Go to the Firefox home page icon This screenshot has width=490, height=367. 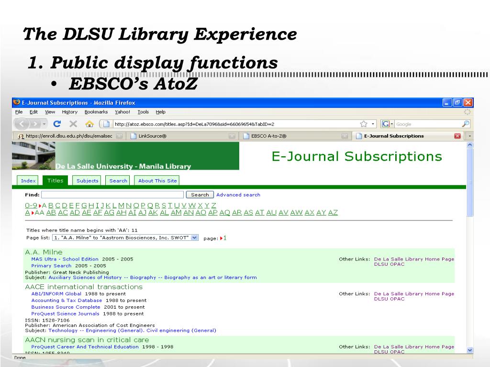tap(89, 124)
